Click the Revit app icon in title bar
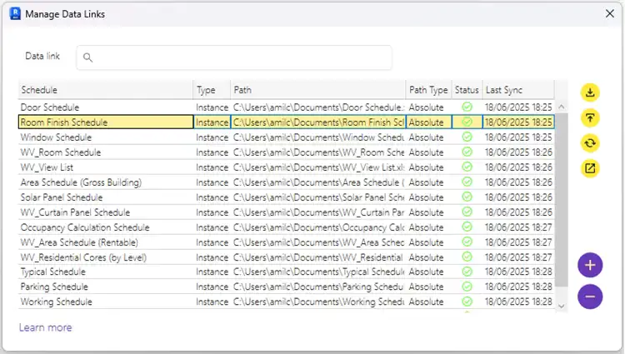This screenshot has width=625, height=354. pyautogui.click(x=13, y=14)
